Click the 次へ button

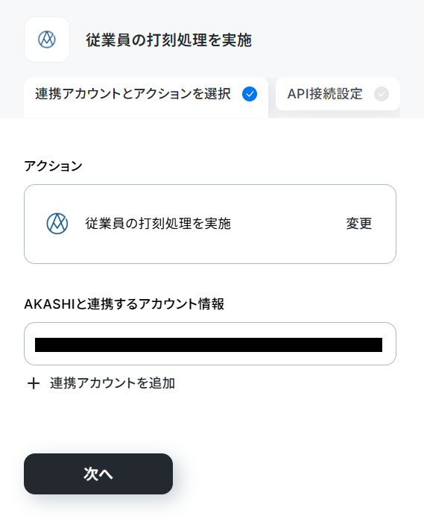(98, 474)
